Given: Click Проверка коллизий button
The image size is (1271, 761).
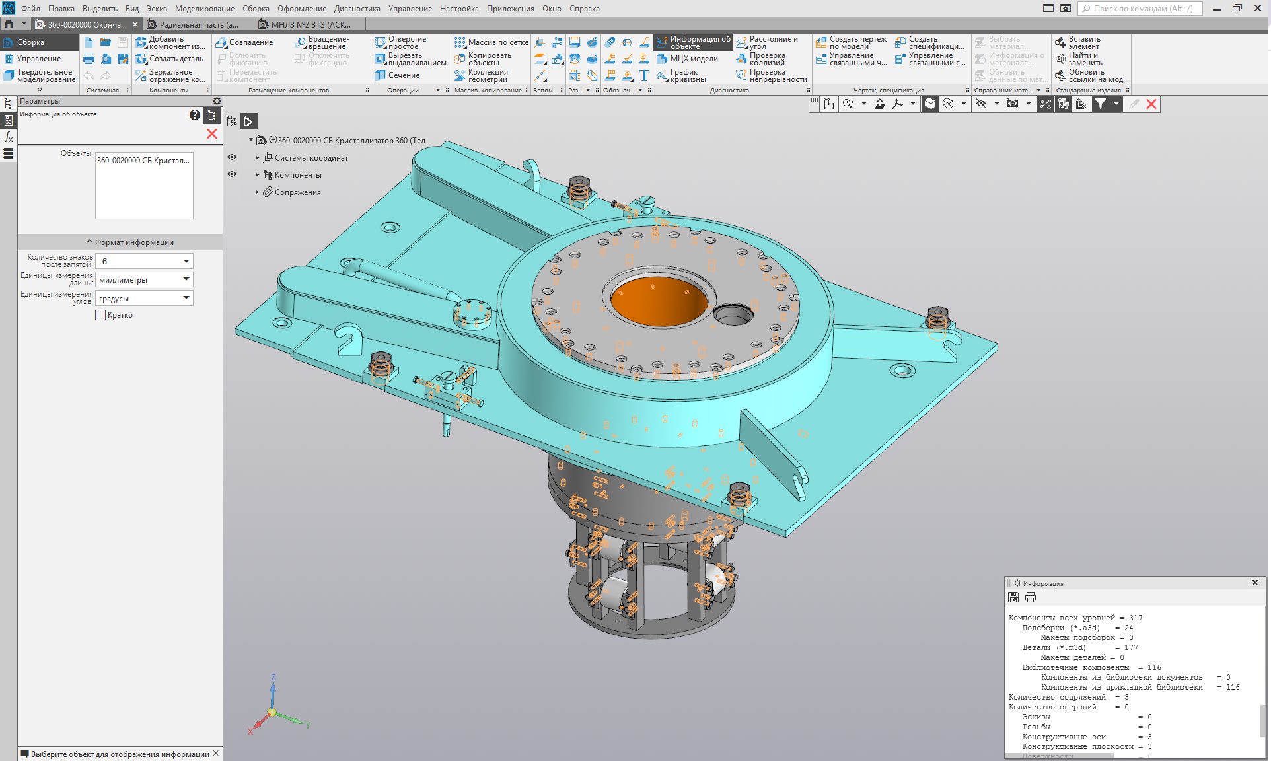Looking at the screenshot, I should [766, 59].
